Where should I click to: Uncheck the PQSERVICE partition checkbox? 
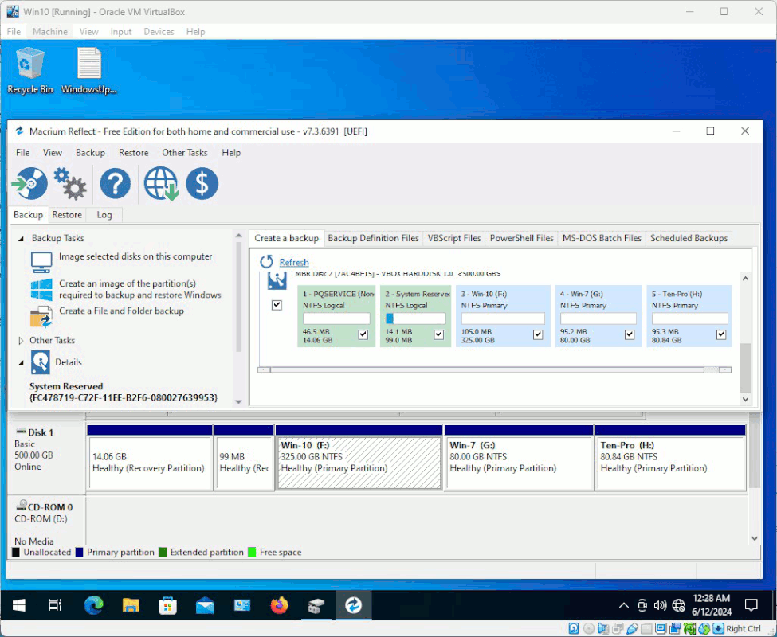coord(363,334)
